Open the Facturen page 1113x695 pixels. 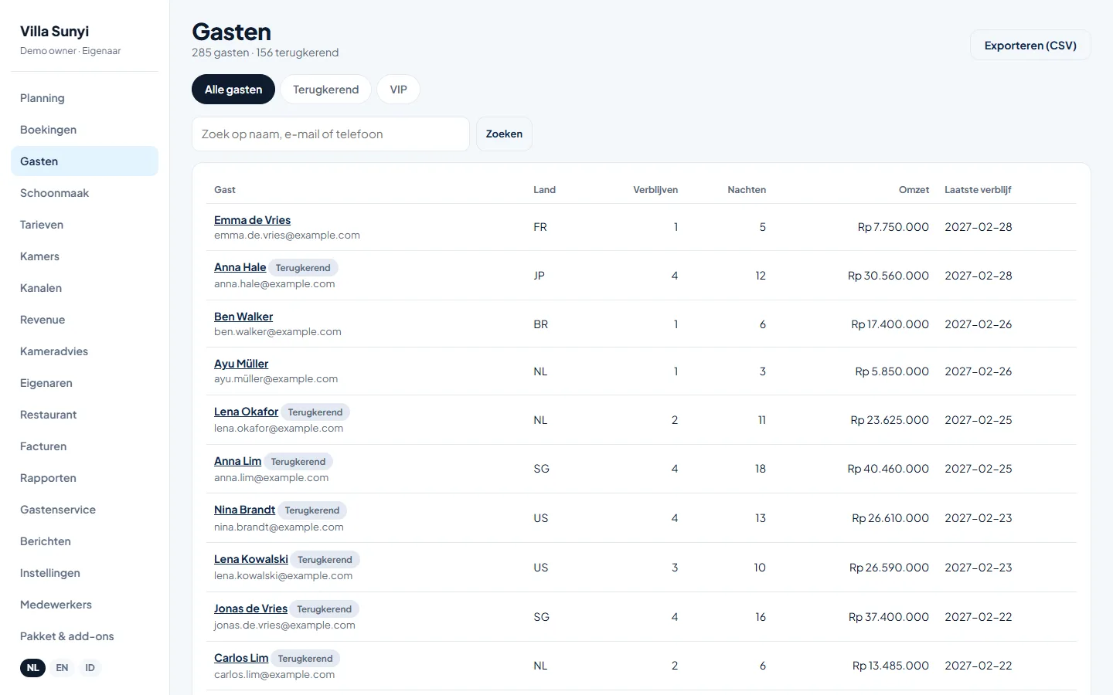tap(84, 446)
